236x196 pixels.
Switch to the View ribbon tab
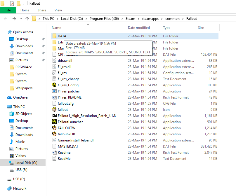point(58,10)
